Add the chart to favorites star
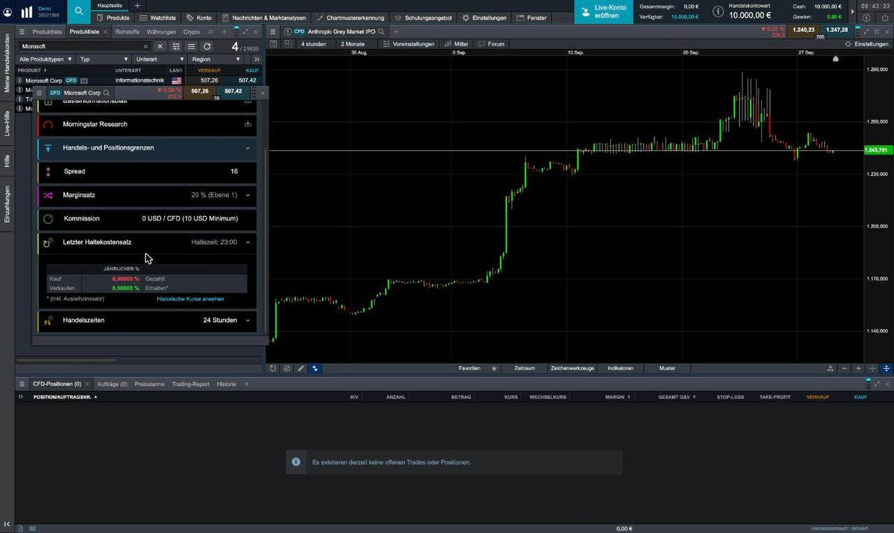Image resolution: width=894 pixels, height=533 pixels. [x=494, y=368]
